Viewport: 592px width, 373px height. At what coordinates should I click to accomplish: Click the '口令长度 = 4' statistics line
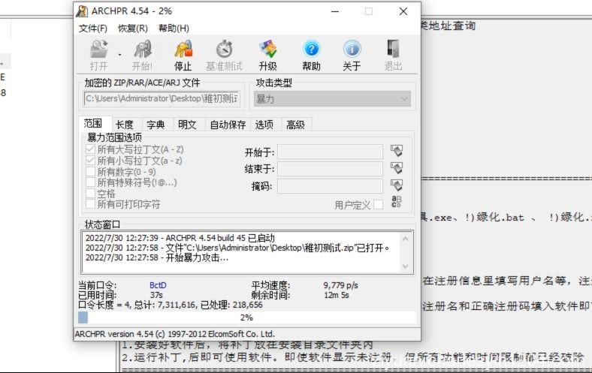click(171, 305)
